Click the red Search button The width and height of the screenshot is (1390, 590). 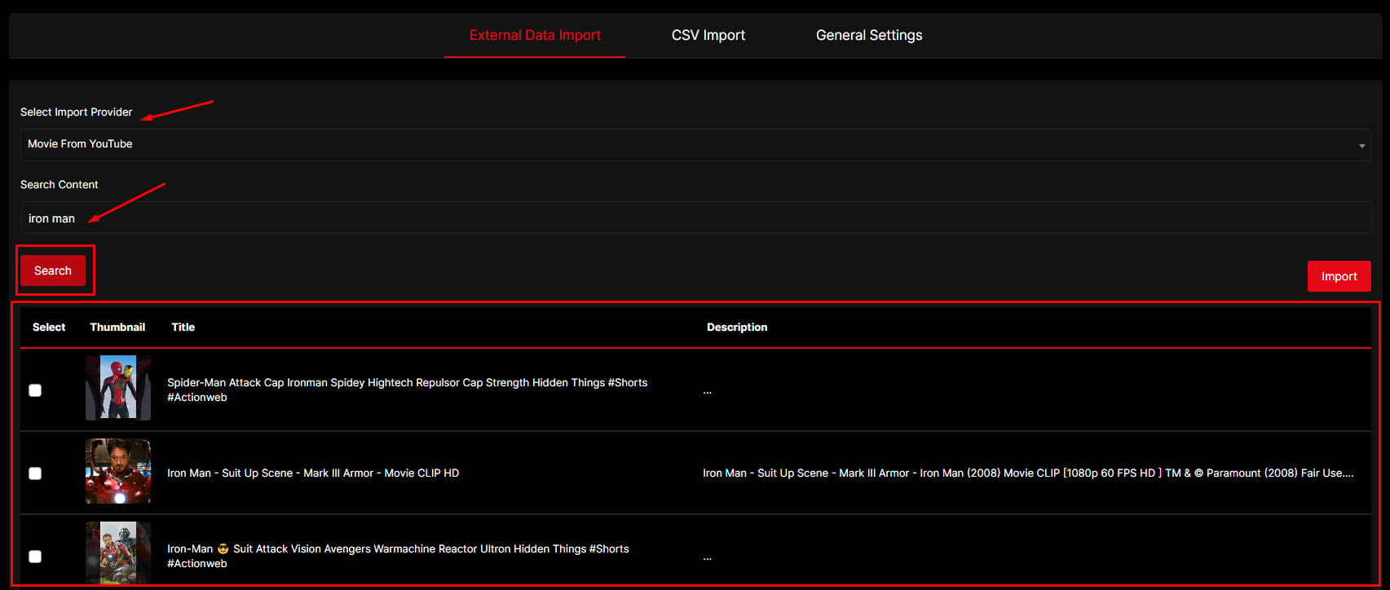[53, 271]
